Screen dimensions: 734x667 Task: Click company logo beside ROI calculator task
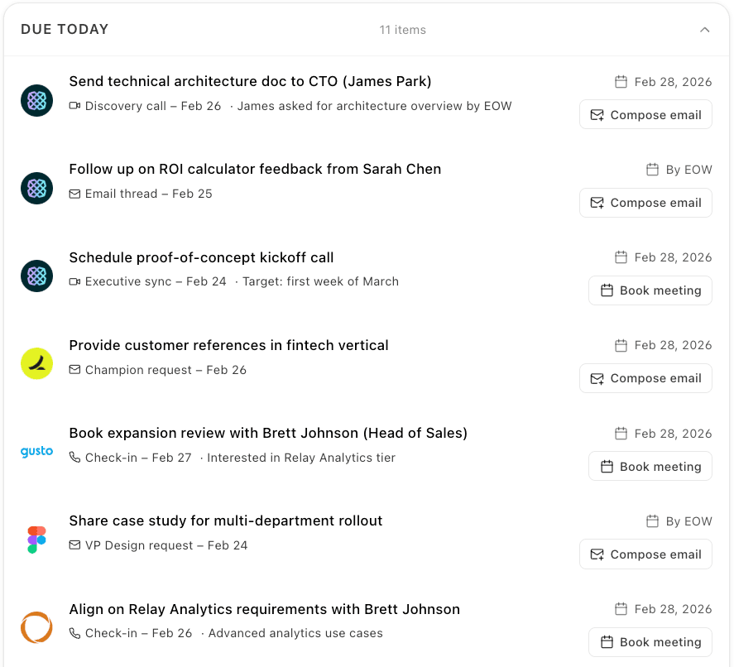pos(36,188)
